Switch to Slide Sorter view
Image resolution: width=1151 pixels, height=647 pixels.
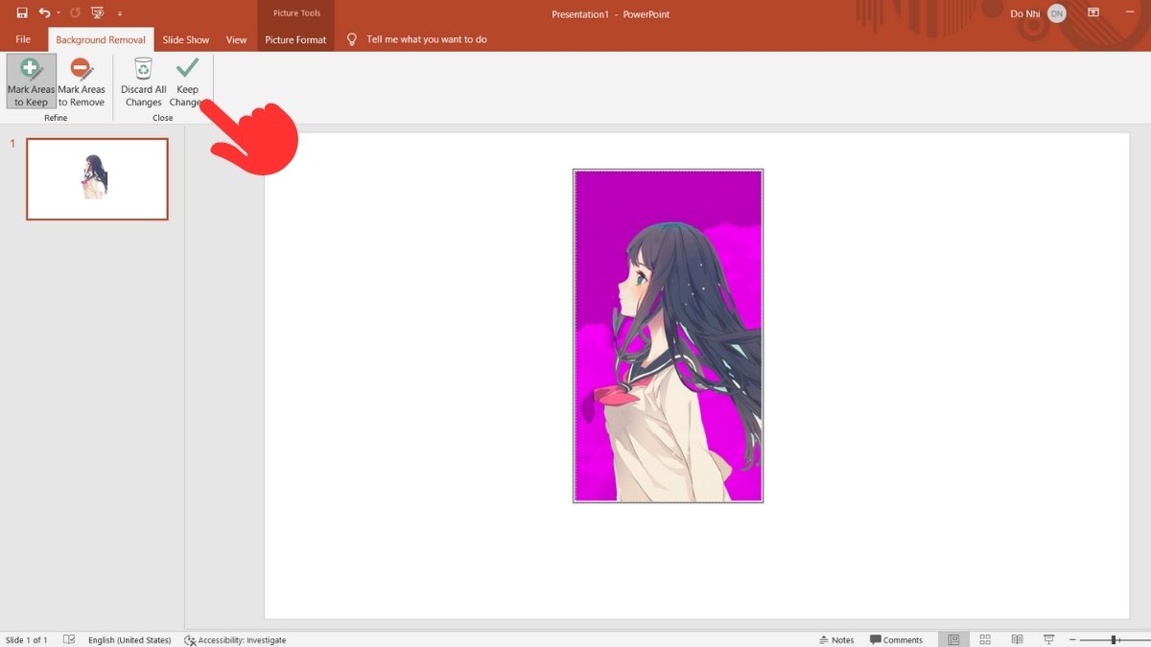pyautogui.click(x=985, y=639)
